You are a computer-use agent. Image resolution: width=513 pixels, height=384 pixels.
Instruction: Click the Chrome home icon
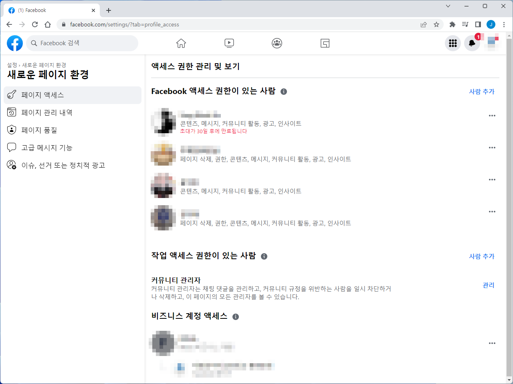coord(48,24)
